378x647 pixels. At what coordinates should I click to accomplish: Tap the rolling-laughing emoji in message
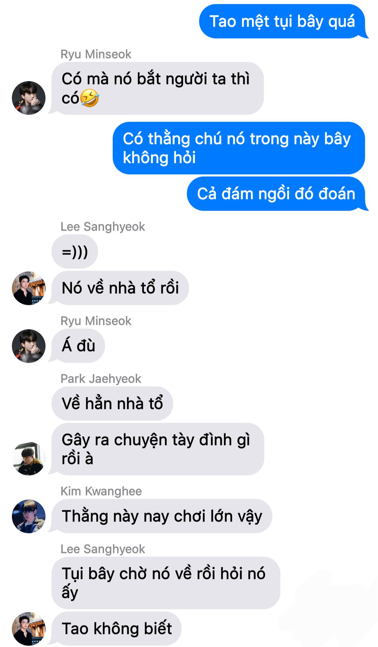(90, 98)
